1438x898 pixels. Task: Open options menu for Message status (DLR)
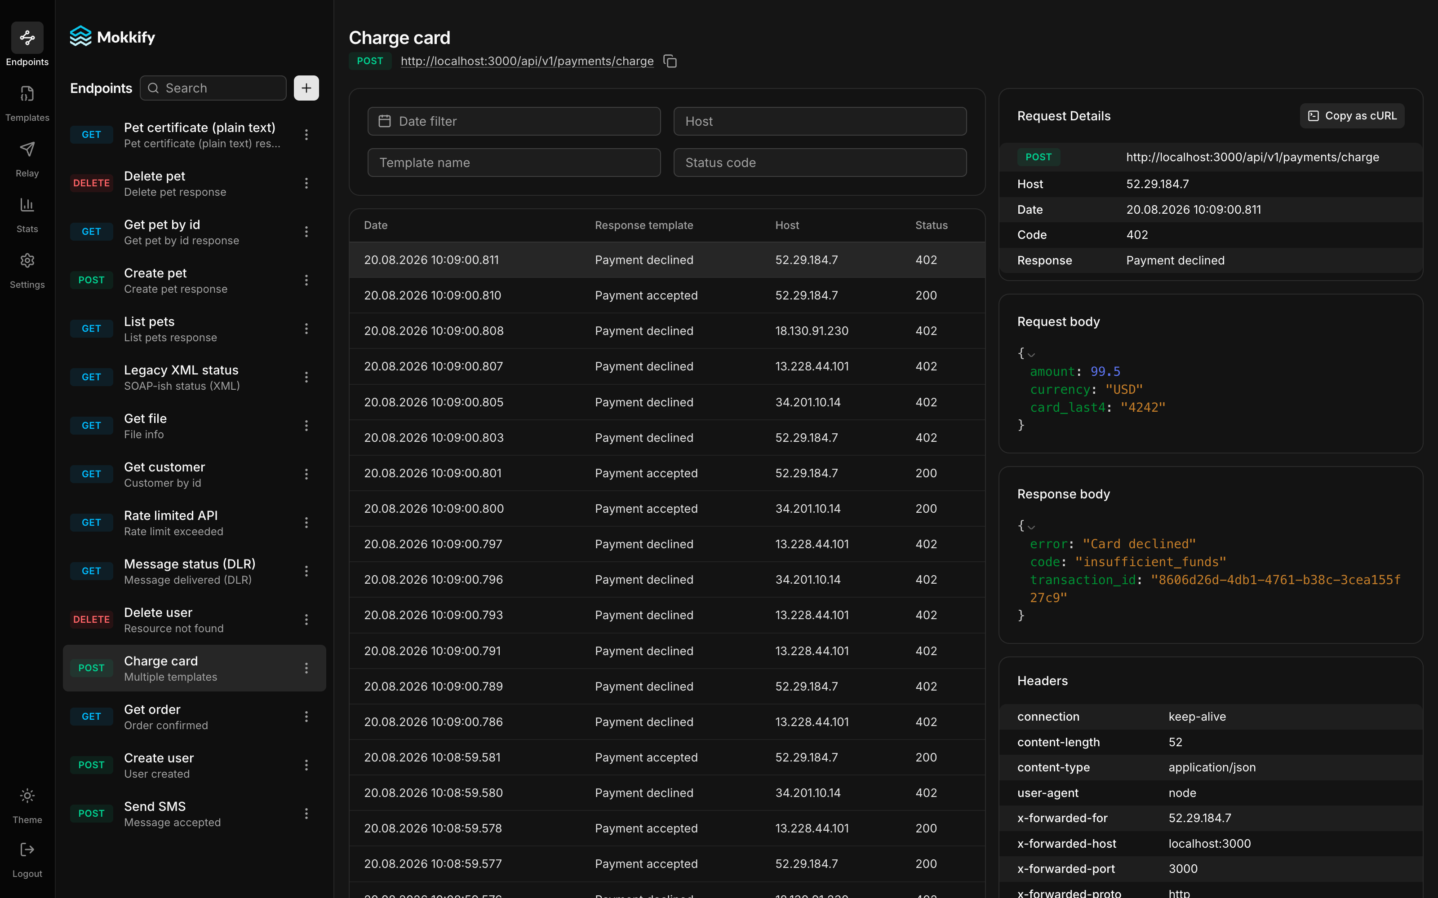(x=306, y=571)
